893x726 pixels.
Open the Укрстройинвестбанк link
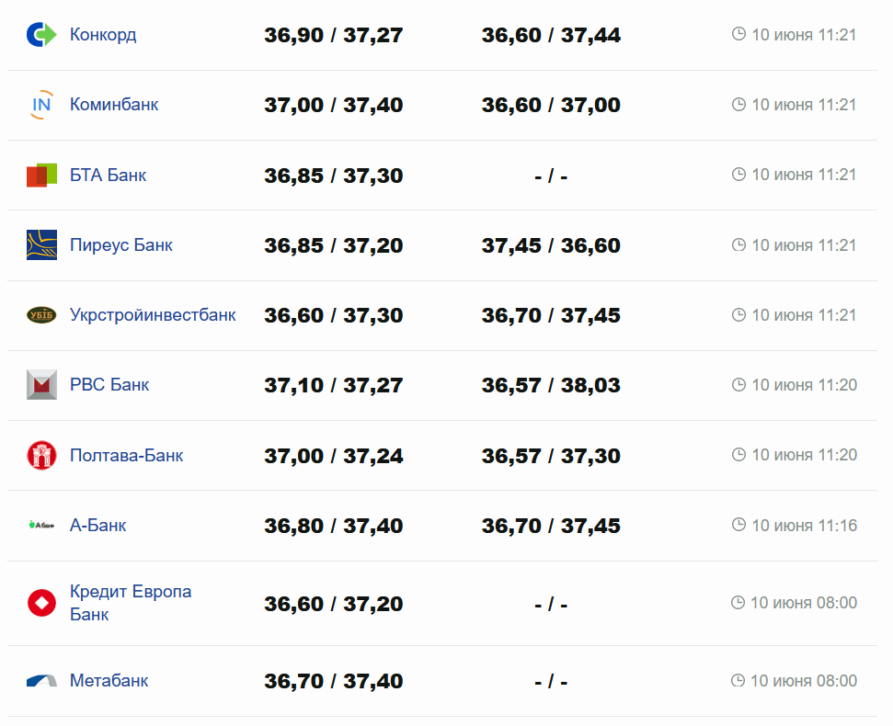[x=153, y=315]
